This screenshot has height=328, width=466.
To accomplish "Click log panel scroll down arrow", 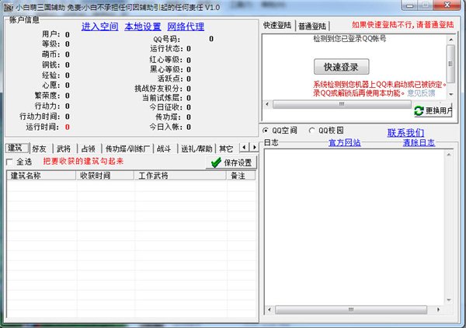I will (x=449, y=300).
